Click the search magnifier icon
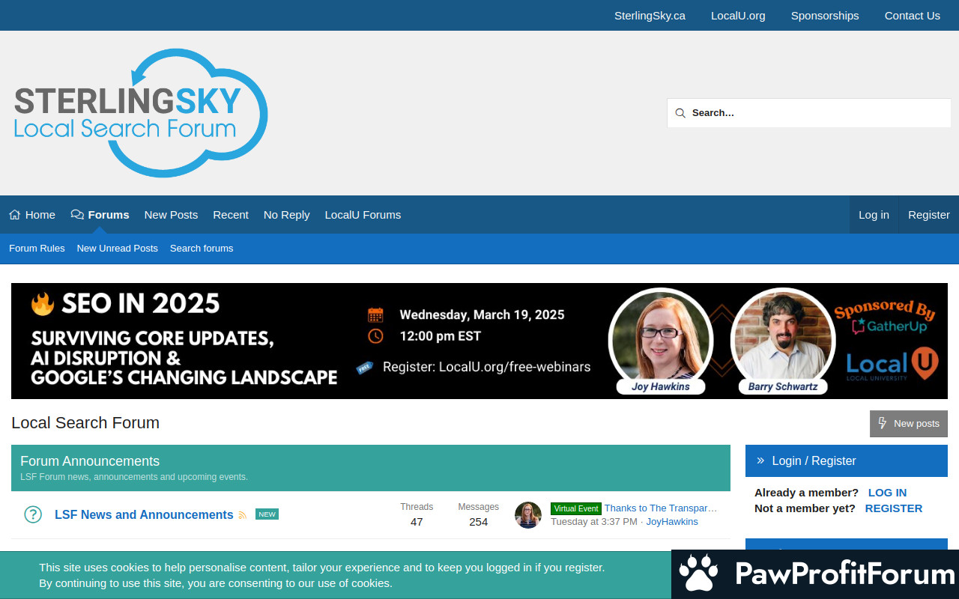The width and height of the screenshot is (959, 599). 680,113
